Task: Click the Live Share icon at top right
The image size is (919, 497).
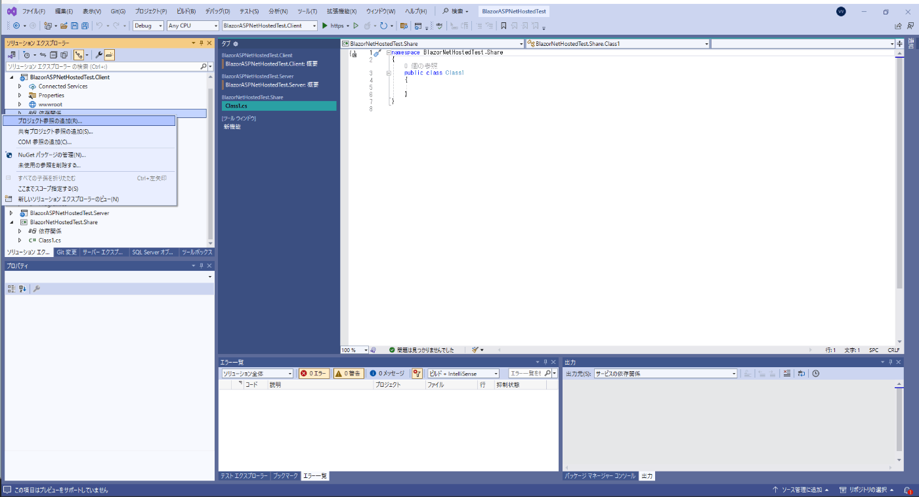Action: 898,26
